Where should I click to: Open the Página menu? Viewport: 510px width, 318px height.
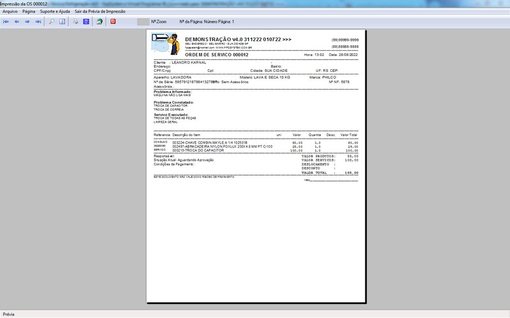click(x=29, y=11)
